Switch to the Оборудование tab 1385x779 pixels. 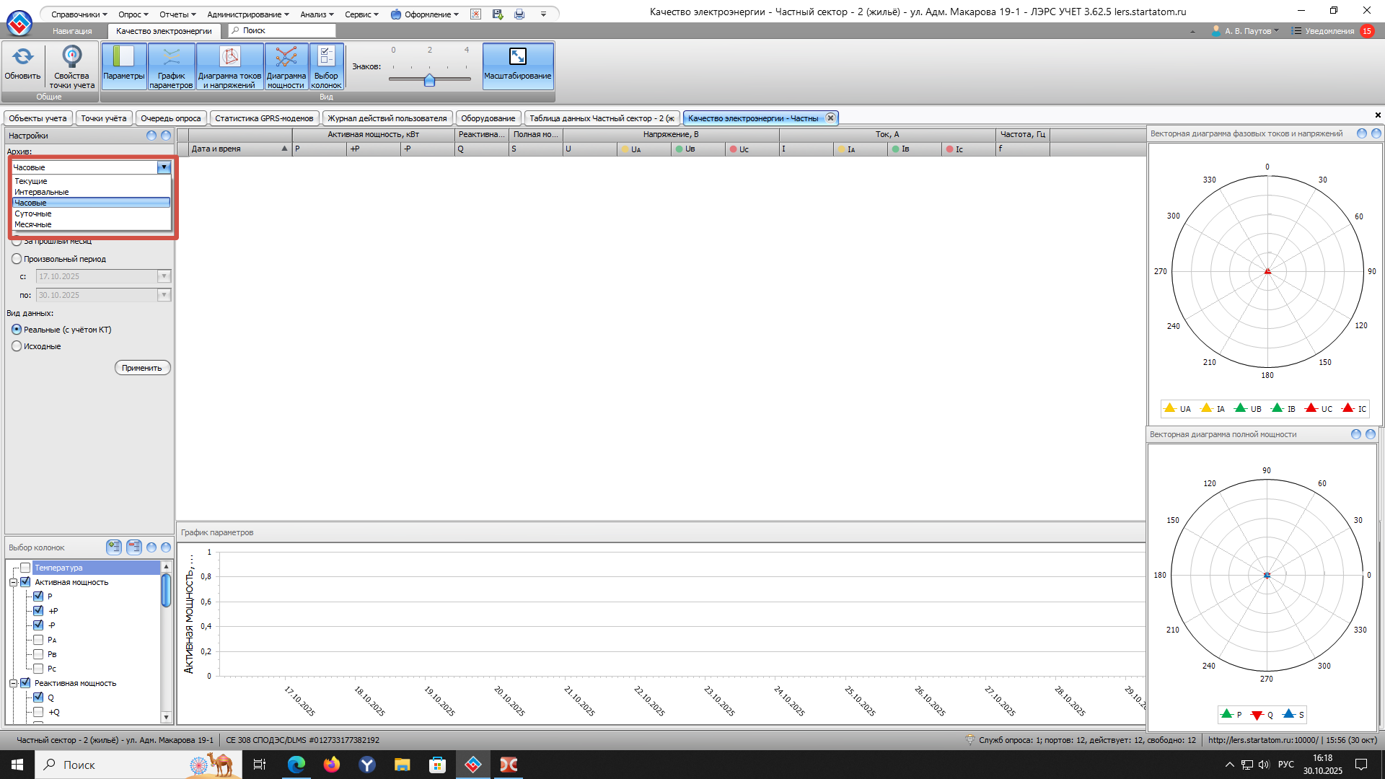coord(488,118)
